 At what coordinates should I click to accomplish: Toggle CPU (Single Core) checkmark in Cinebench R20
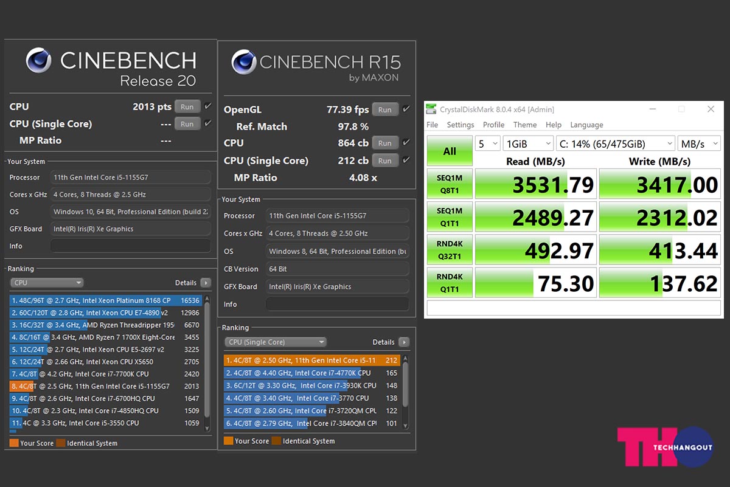pyautogui.click(x=208, y=123)
